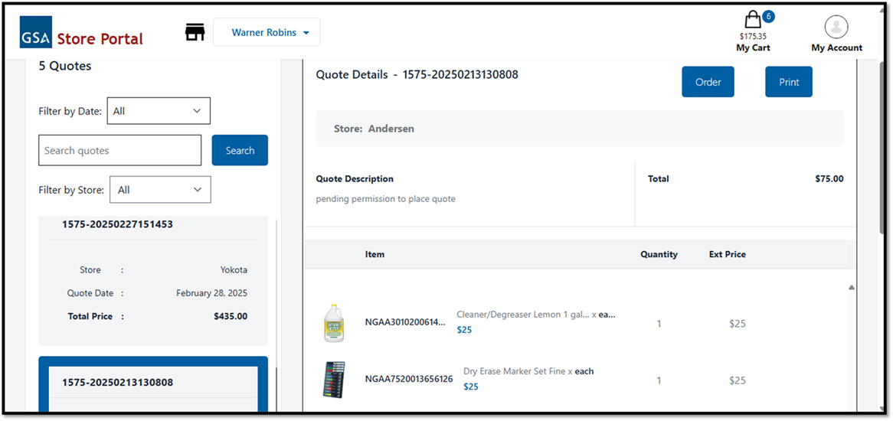Click the Dry Erase Marker Set thumbnail

point(335,380)
